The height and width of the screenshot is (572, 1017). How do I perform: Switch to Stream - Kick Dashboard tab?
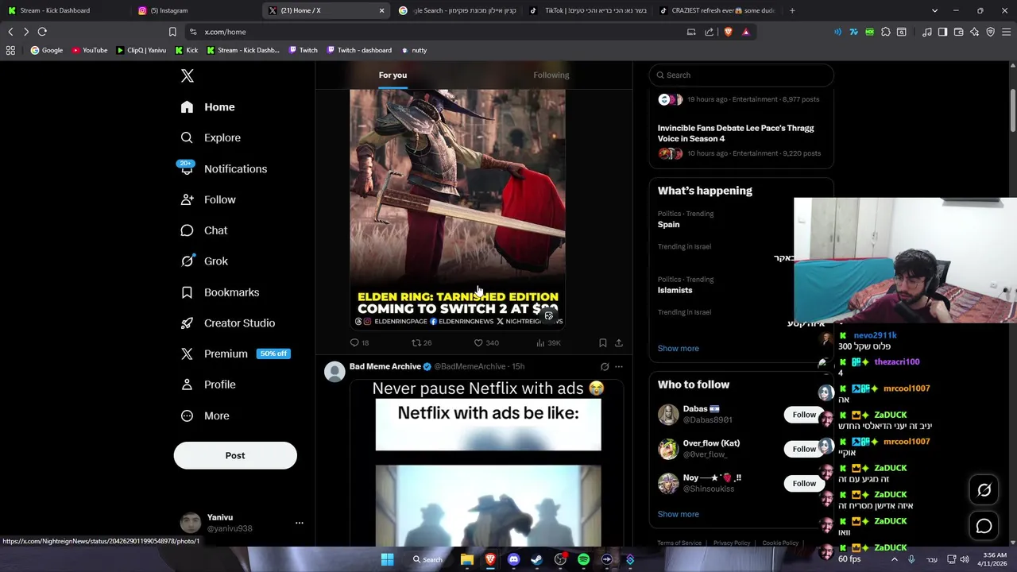62,10
